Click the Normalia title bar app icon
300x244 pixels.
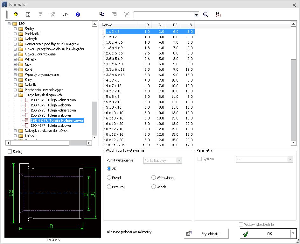coord(4,4)
